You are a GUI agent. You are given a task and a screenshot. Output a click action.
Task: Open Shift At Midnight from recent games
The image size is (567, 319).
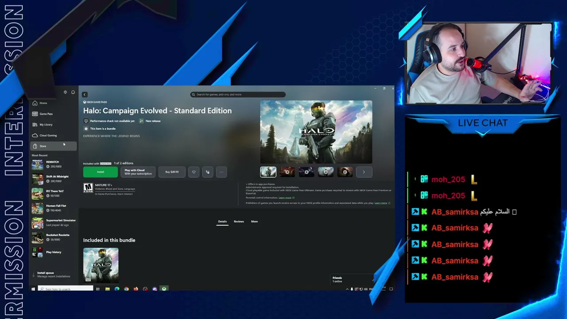[53, 179]
